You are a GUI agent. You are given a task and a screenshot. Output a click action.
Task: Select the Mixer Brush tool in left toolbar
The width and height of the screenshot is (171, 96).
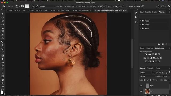[3, 42]
